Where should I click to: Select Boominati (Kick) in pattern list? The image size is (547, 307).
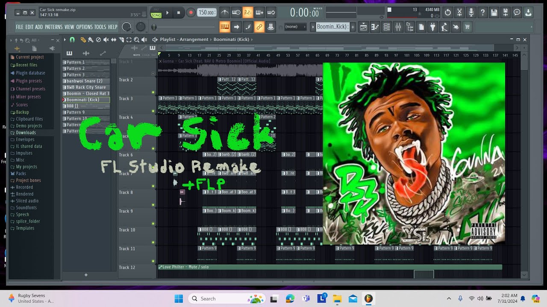pyautogui.click(x=86, y=100)
